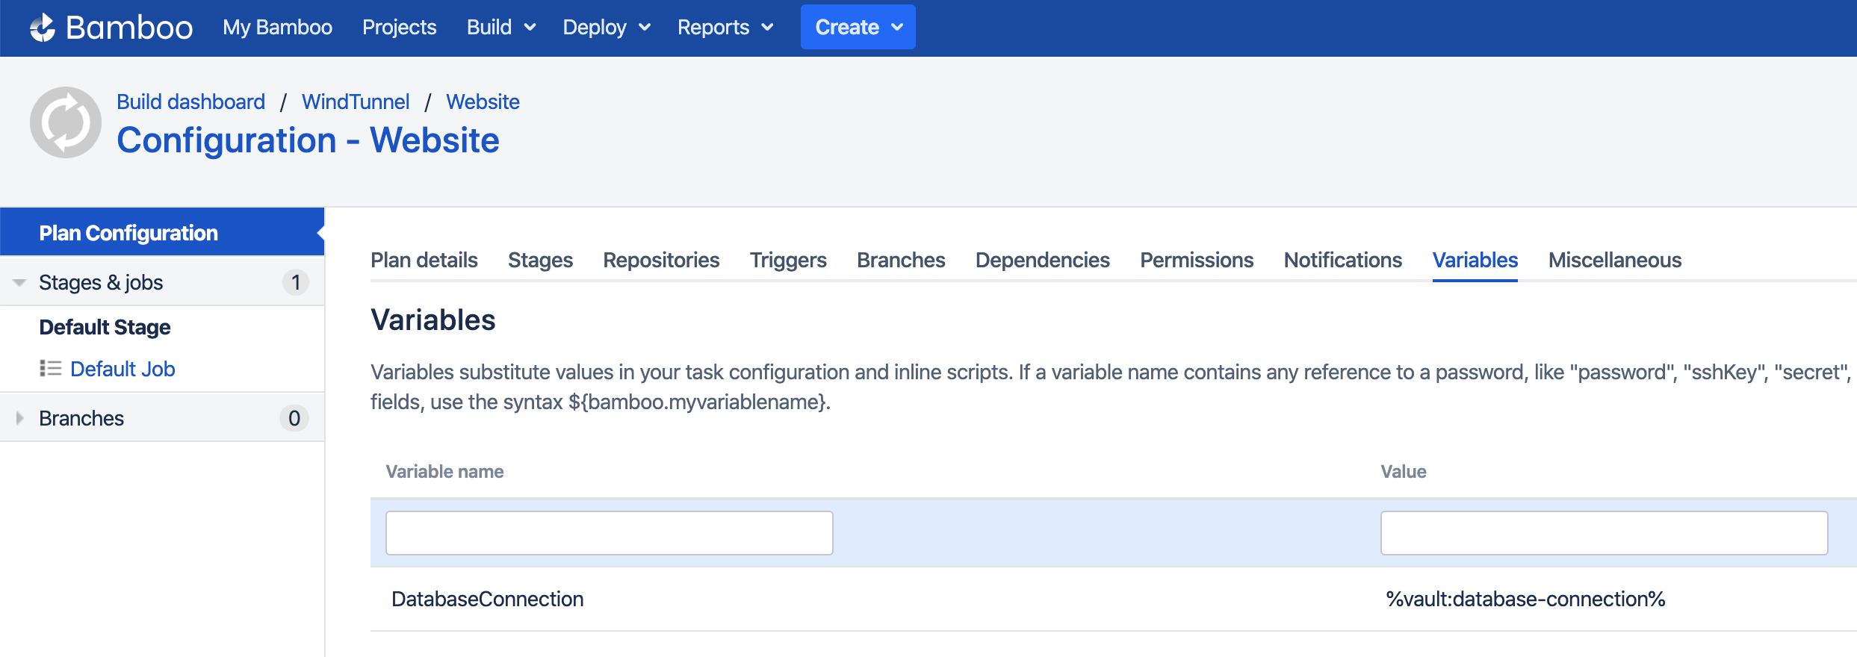This screenshot has height=657, width=1857.
Task: Click the Bamboo logo icon
Action: (43, 28)
